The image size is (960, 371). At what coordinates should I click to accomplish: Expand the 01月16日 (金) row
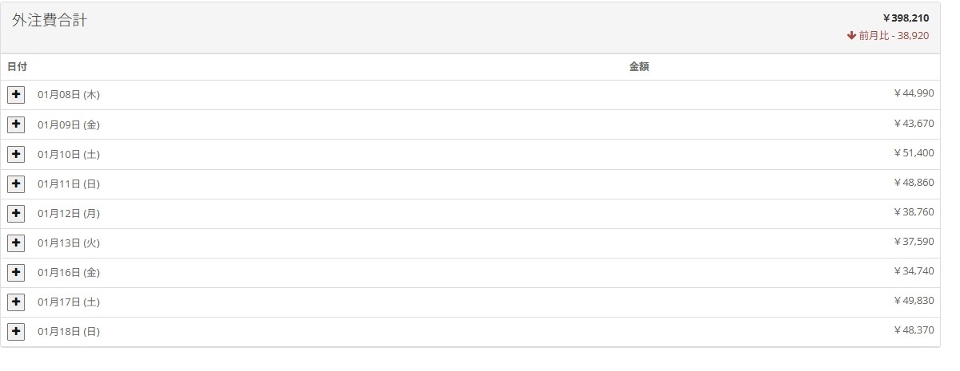(16, 272)
